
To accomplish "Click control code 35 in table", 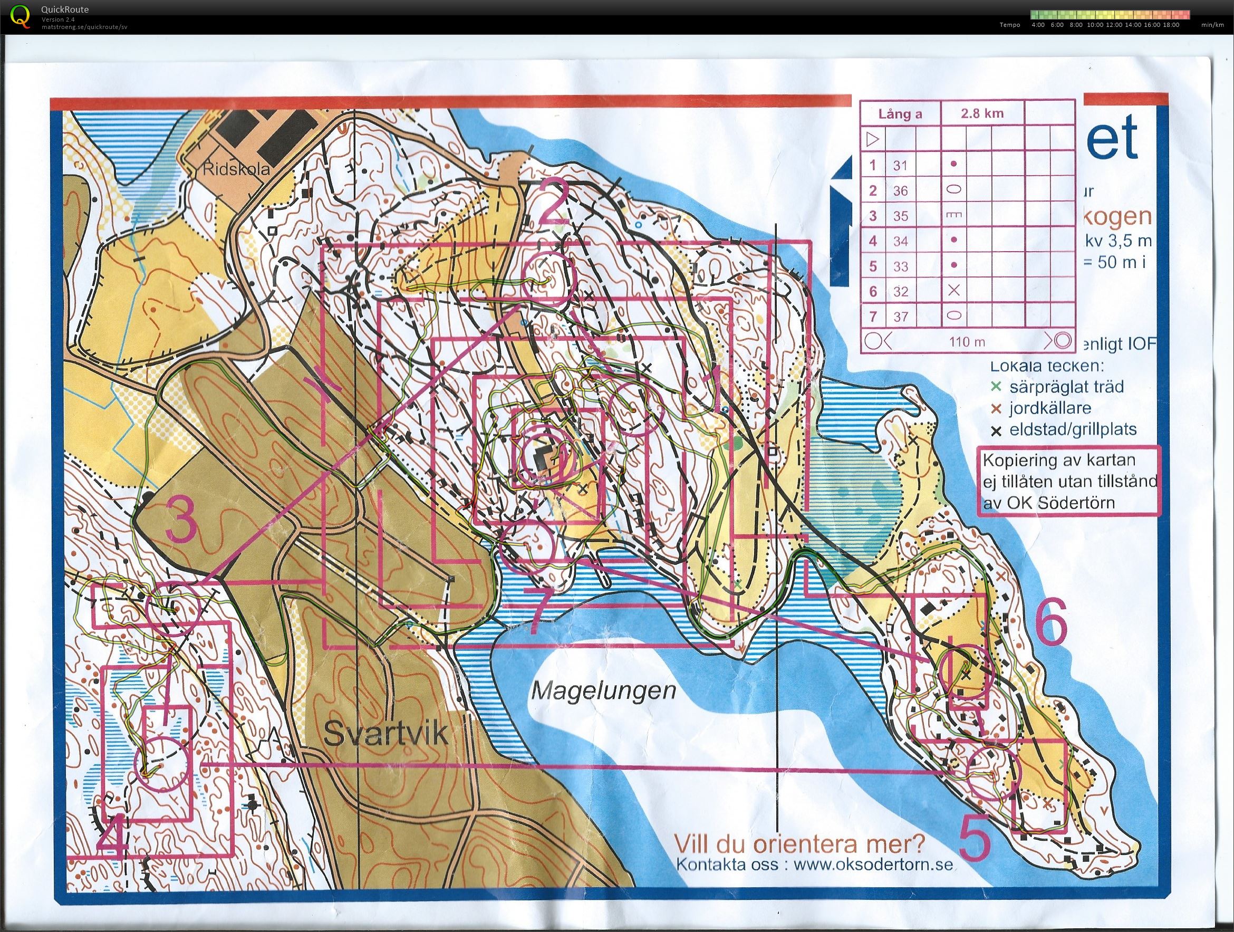I will (x=900, y=216).
